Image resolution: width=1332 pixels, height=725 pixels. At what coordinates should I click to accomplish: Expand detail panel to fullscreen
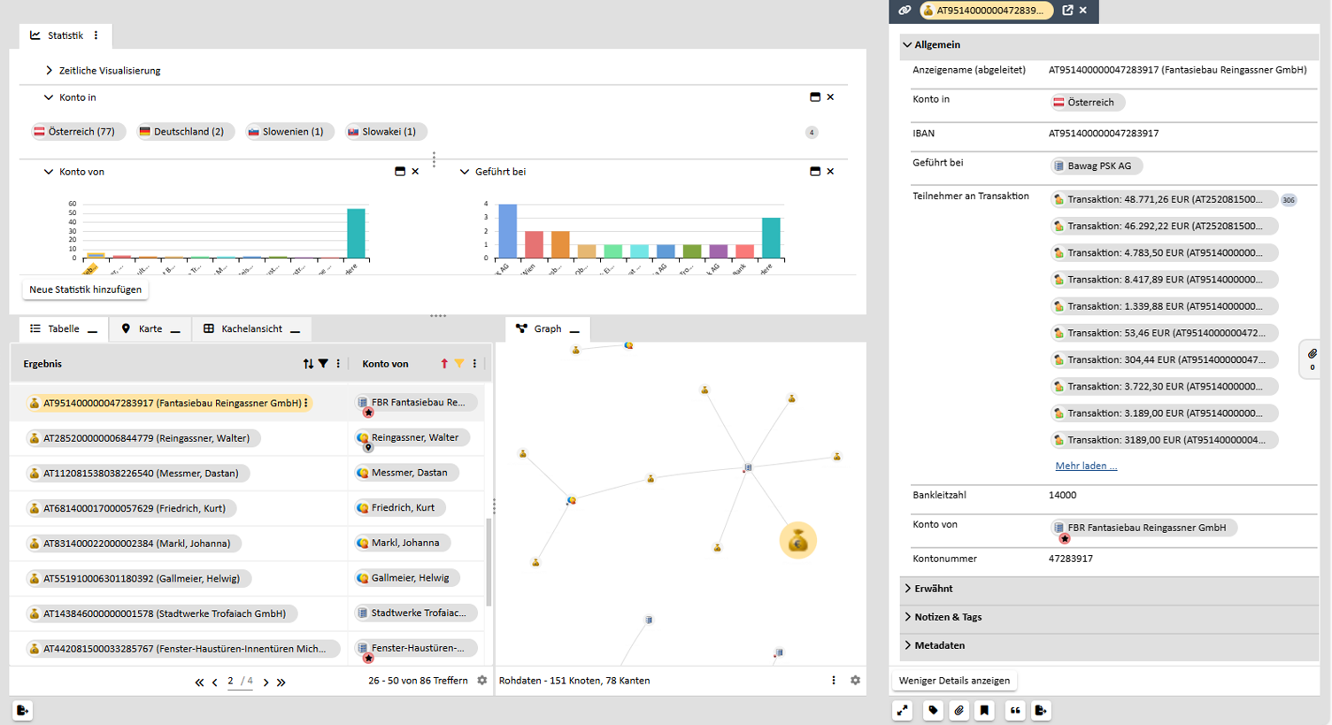coord(903,710)
